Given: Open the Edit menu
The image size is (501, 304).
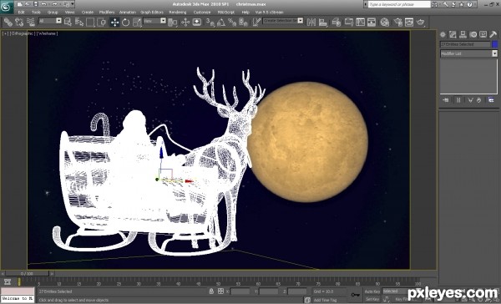Looking at the screenshot, I should [x=21, y=13].
